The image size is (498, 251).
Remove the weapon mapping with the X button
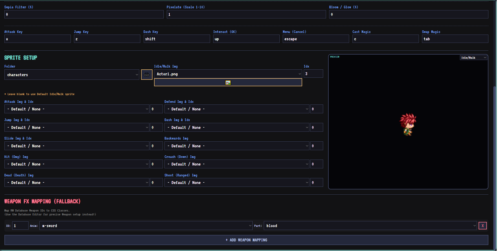[482, 226]
